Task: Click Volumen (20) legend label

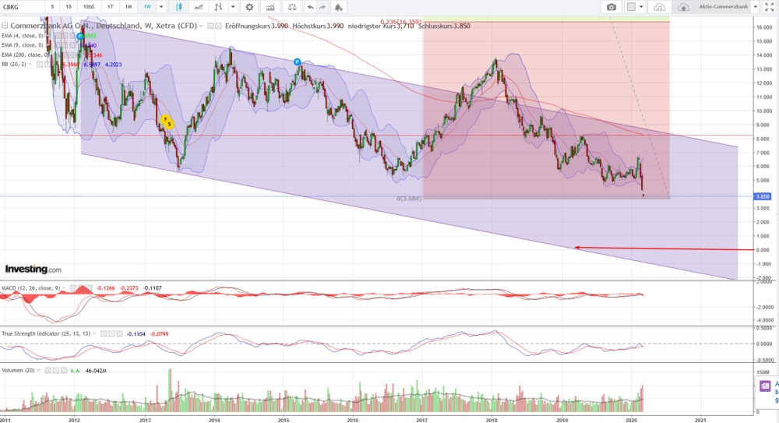Action: 18,370
